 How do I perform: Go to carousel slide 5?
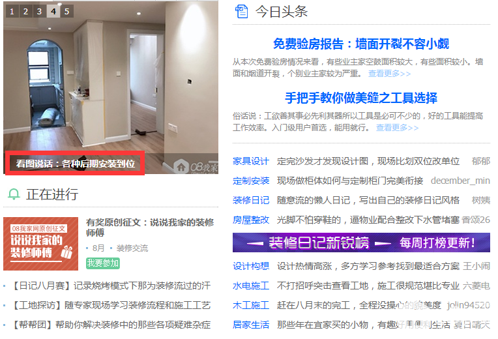[x=67, y=12]
